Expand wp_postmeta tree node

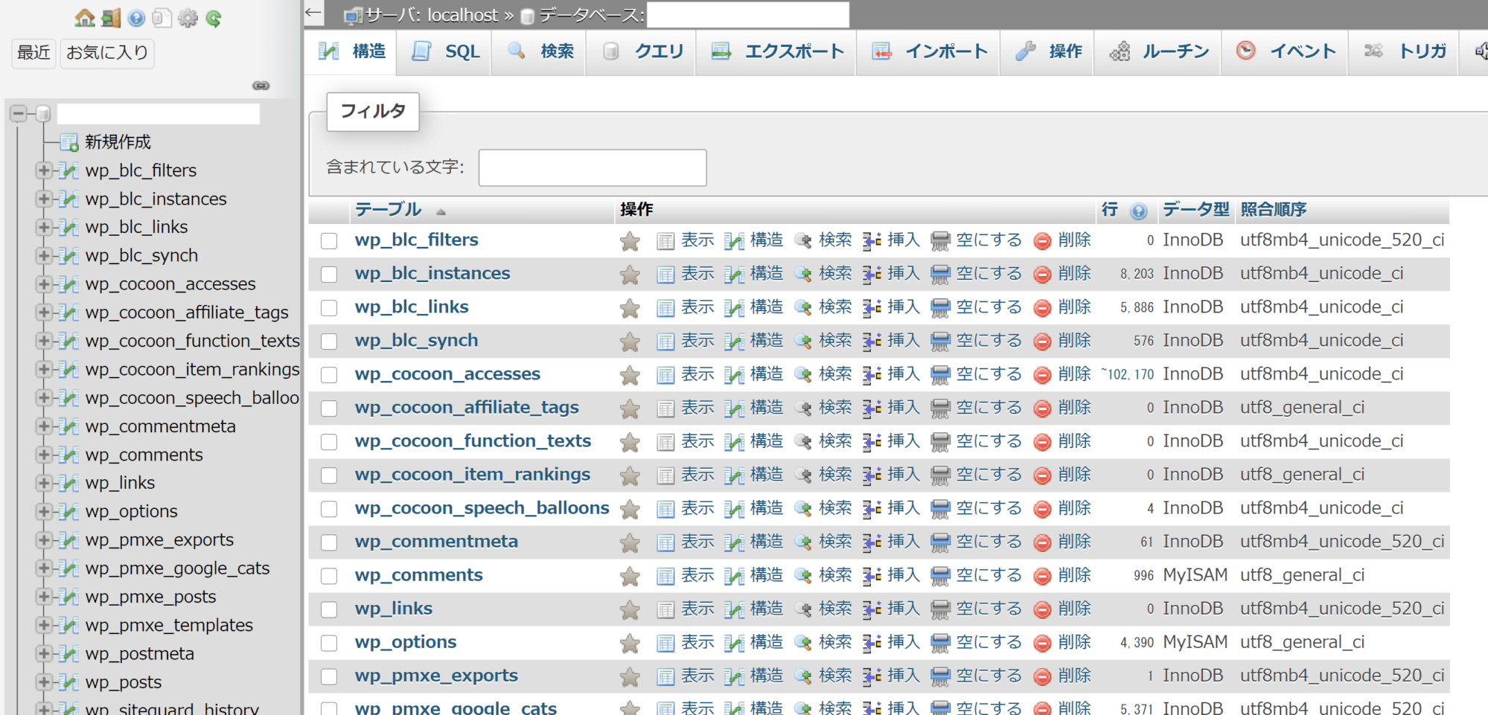tap(43, 653)
